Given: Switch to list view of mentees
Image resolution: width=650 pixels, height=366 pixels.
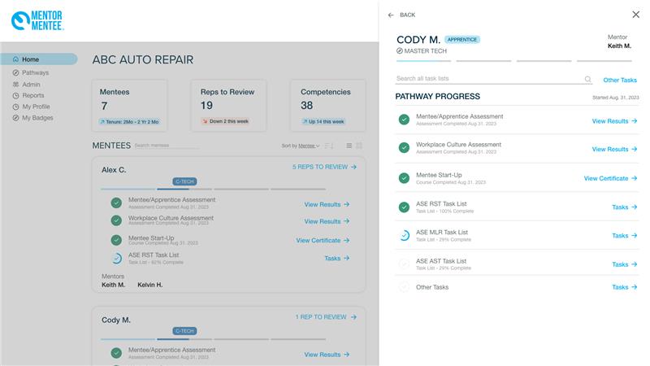Looking at the screenshot, I should coord(349,146).
